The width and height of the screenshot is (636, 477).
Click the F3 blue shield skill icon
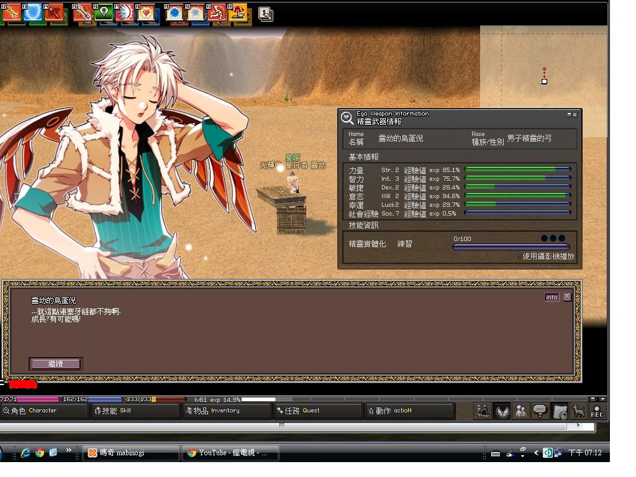point(34,11)
